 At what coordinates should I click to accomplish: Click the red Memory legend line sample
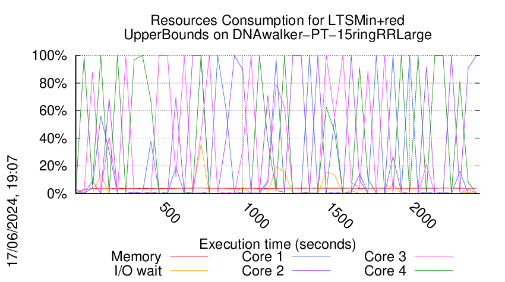(x=189, y=257)
